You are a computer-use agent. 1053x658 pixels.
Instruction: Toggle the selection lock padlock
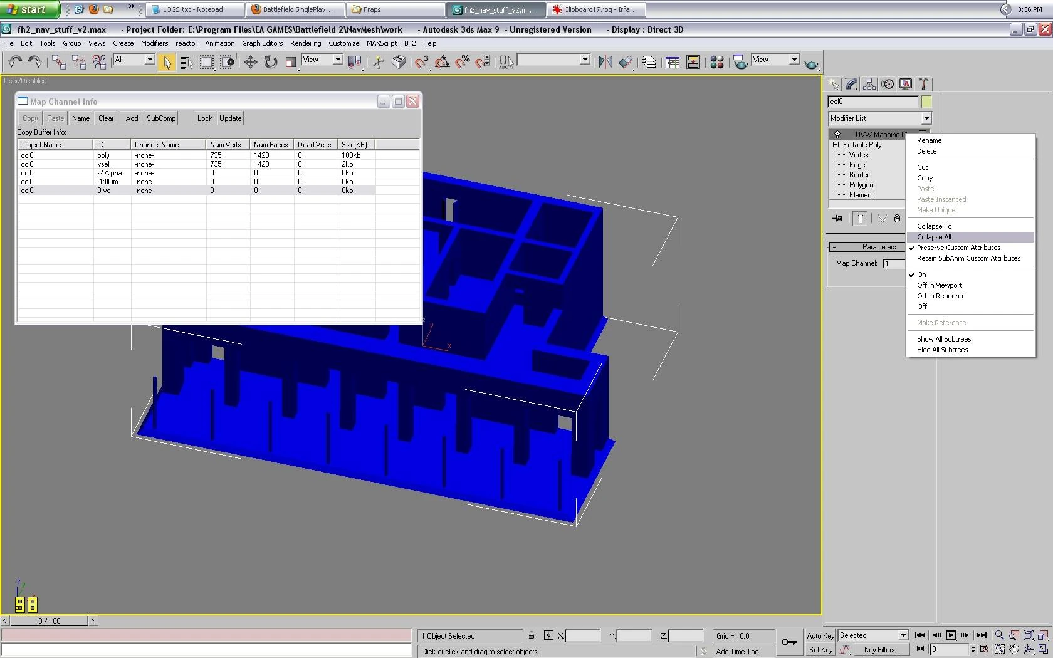(x=532, y=635)
